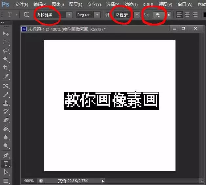The image size is (206, 185).
Task: Open the 选择(S) menu
Action: click(x=113, y=5)
